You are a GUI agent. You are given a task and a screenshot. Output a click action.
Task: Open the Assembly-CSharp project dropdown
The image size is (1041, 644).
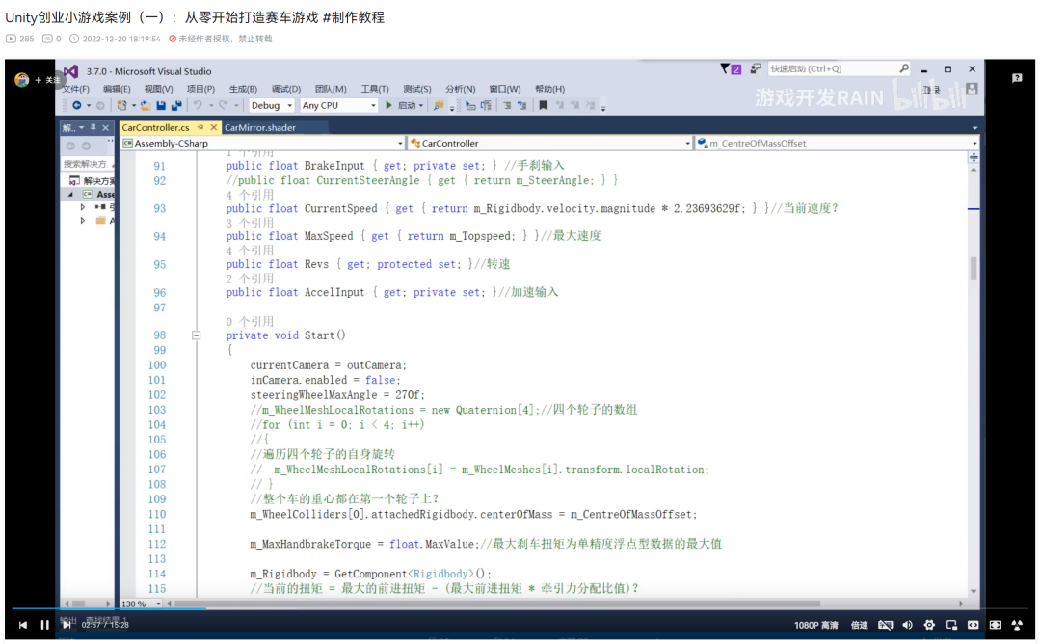[263, 143]
